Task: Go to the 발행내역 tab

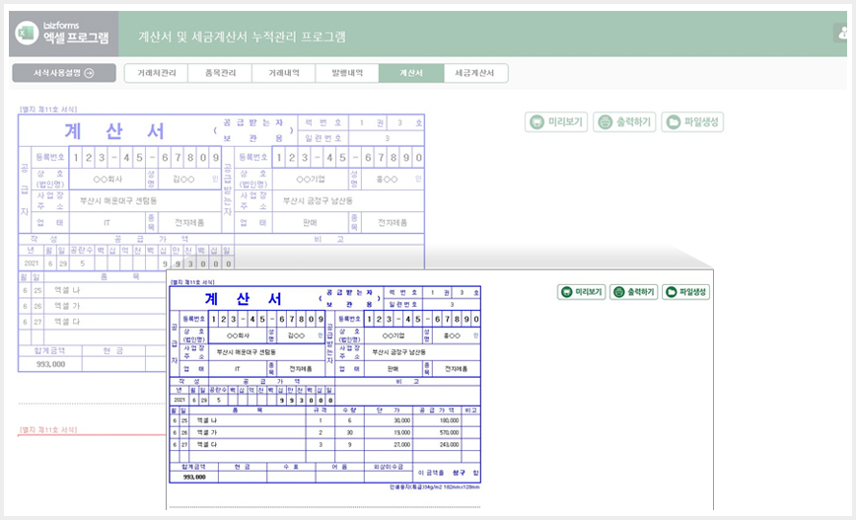Action: 347,73
